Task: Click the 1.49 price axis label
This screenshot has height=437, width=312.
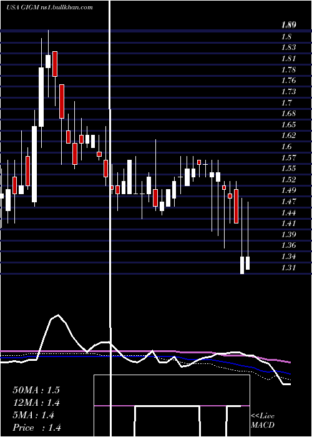Action: 288,190
